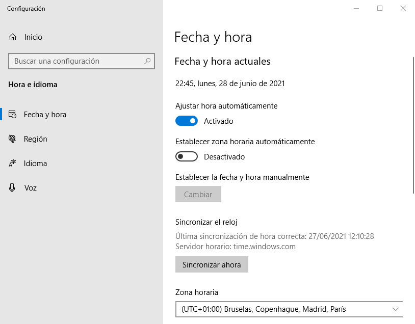
Task: Maximize the Configuración window
Action: 380,8
